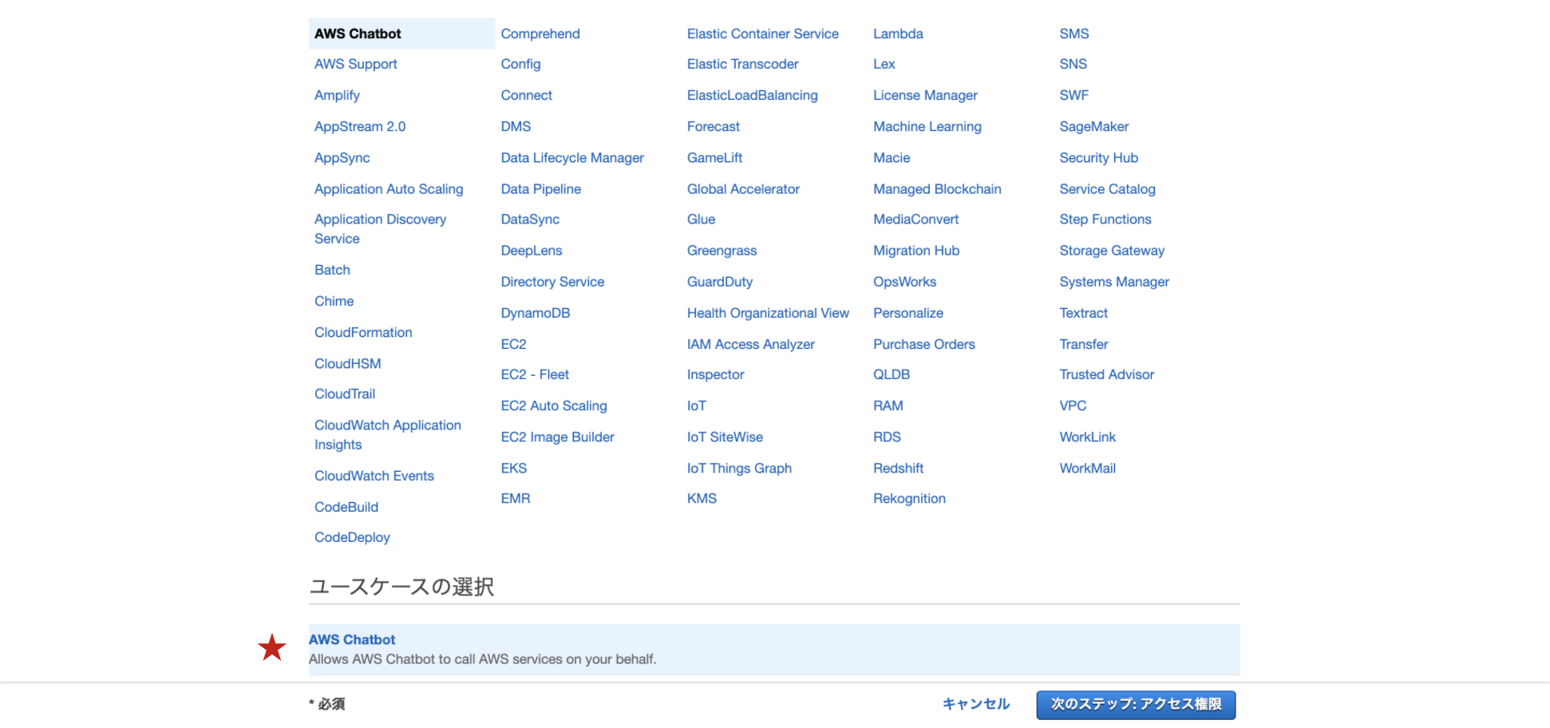
Task: Select the EKS service
Action: pyautogui.click(x=514, y=468)
